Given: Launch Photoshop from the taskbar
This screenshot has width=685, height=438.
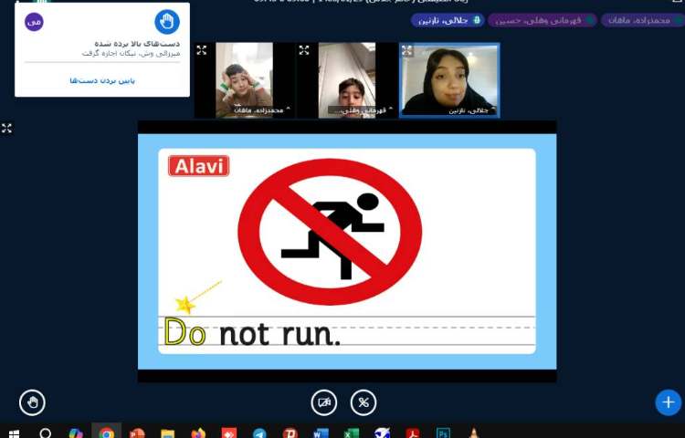Looking at the screenshot, I should [443, 433].
